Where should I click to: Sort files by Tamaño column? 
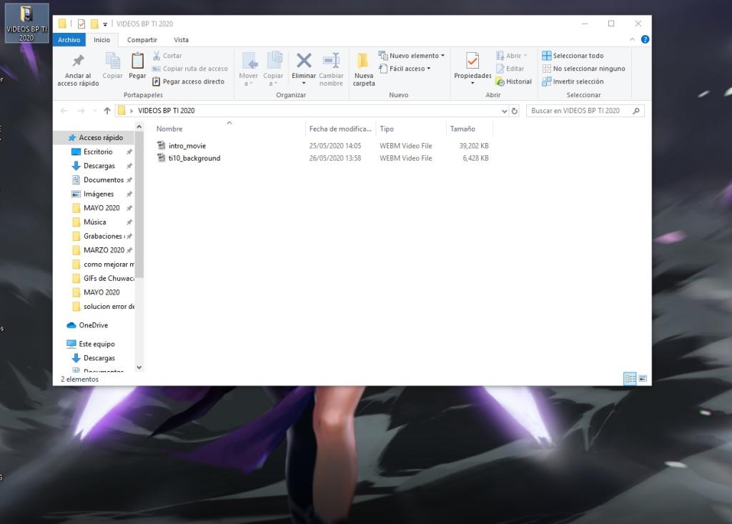pyautogui.click(x=469, y=129)
